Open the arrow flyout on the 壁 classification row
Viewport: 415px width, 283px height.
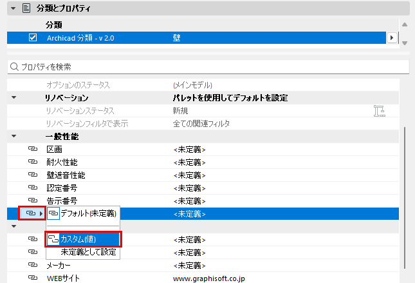392,38
